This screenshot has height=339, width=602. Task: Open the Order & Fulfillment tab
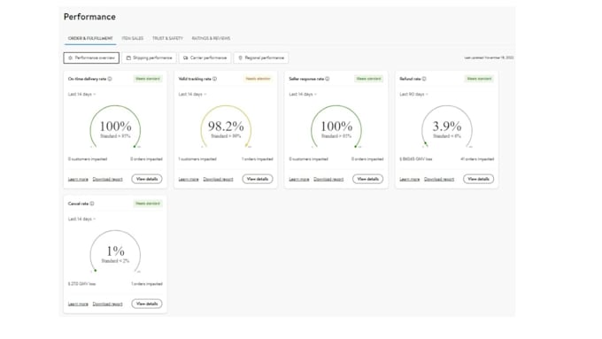(90, 38)
